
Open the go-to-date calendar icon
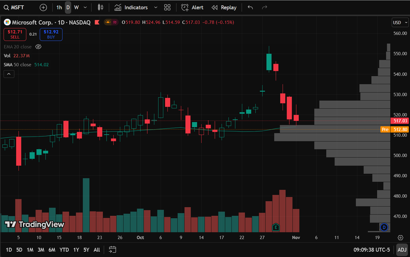click(113, 250)
